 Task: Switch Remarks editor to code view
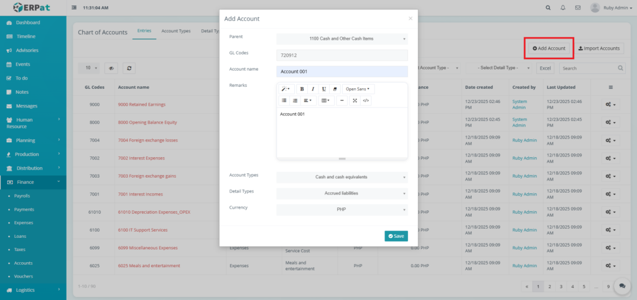(366, 100)
